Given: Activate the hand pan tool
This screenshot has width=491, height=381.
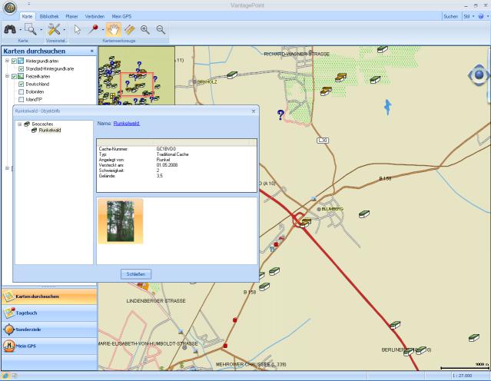Looking at the screenshot, I should (x=115, y=29).
